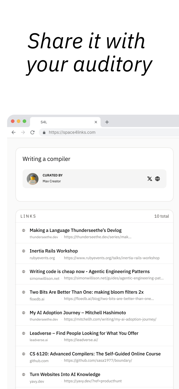This screenshot has width=179, height=389.
Task: Click the browser forward arrow
Action: click(x=23, y=132)
